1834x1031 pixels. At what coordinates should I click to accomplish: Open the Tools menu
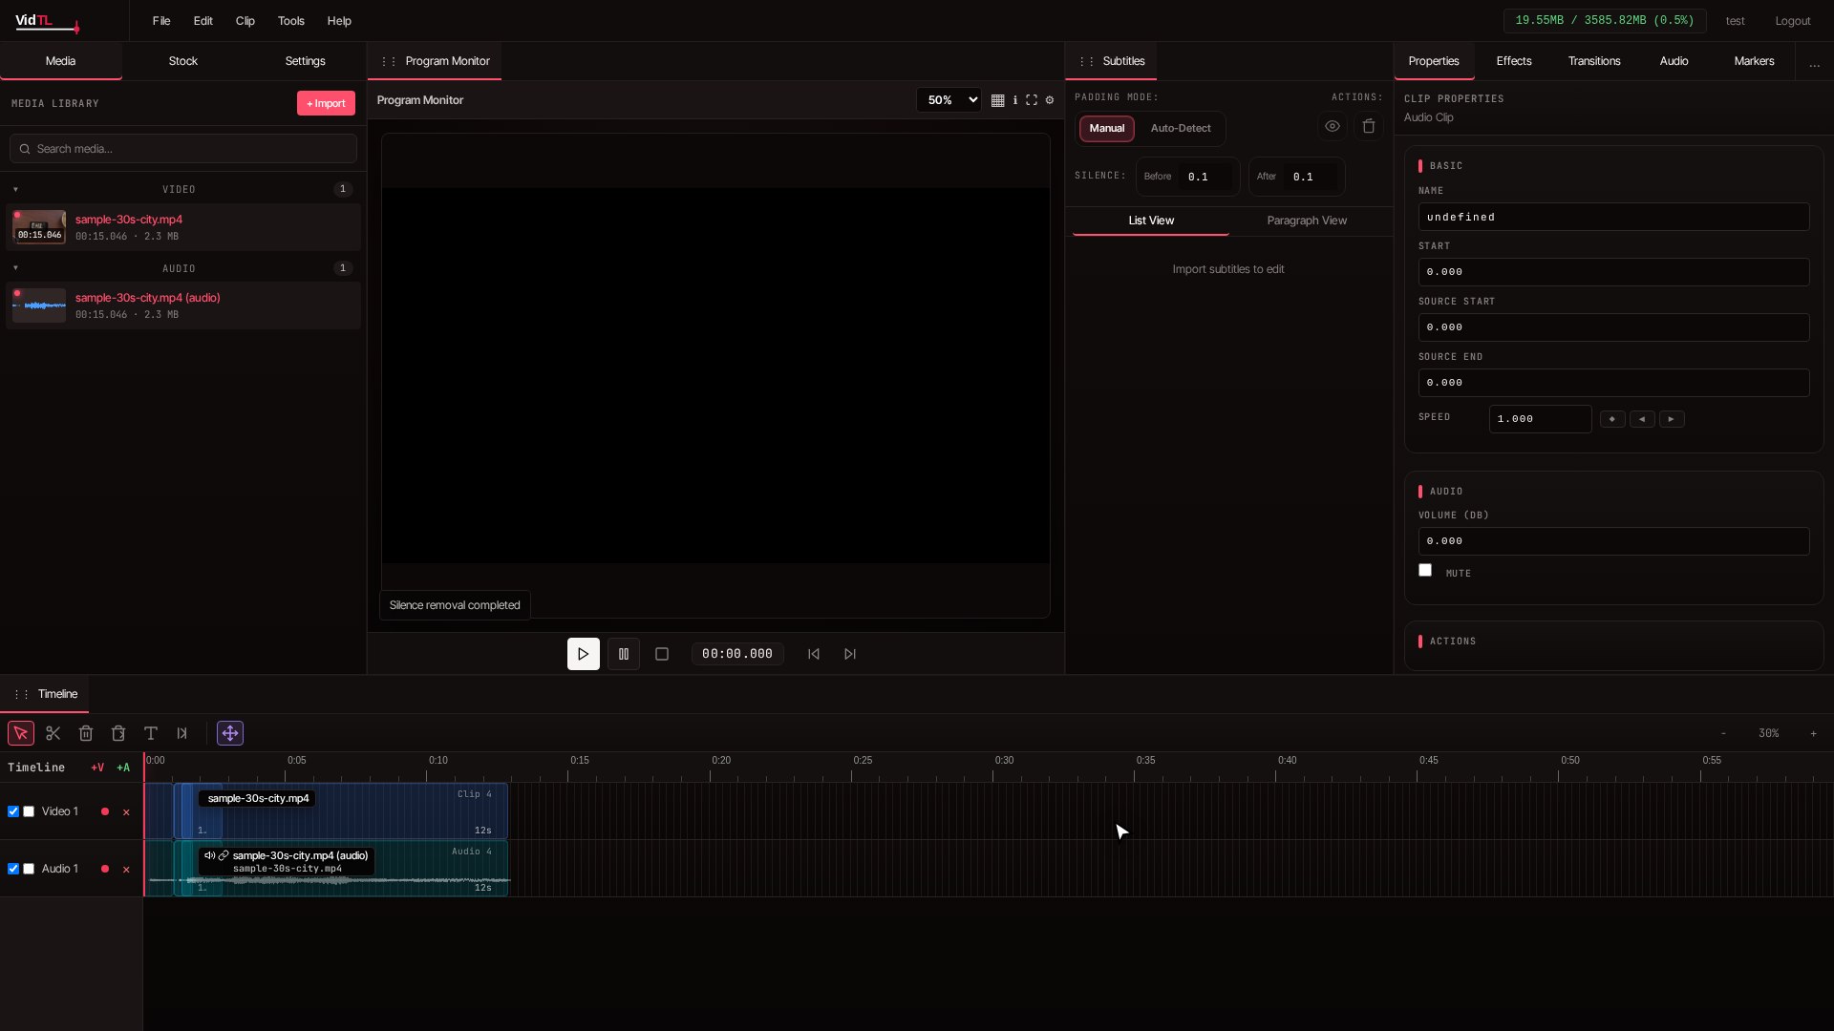291,21
